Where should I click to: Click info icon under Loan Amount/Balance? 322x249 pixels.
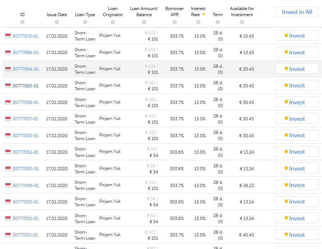[144, 22]
